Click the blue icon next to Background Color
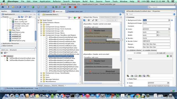 click(x=172, y=20)
